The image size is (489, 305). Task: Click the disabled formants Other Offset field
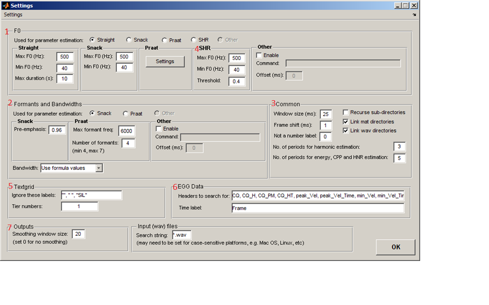coord(194,148)
